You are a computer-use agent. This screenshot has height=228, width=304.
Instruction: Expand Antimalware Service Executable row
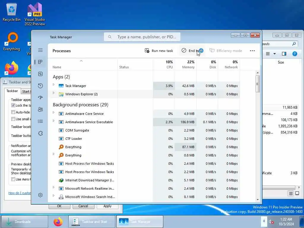pos(54,121)
